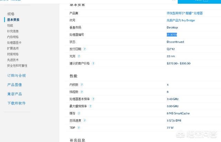Click the help icon beside 发行日期
Image resolution: width=221 pixels, height=142 pixels.
tap(85, 49)
